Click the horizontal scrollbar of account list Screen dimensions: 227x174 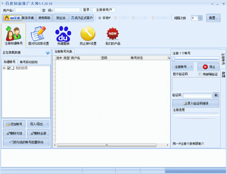pyautogui.click(x=107, y=145)
